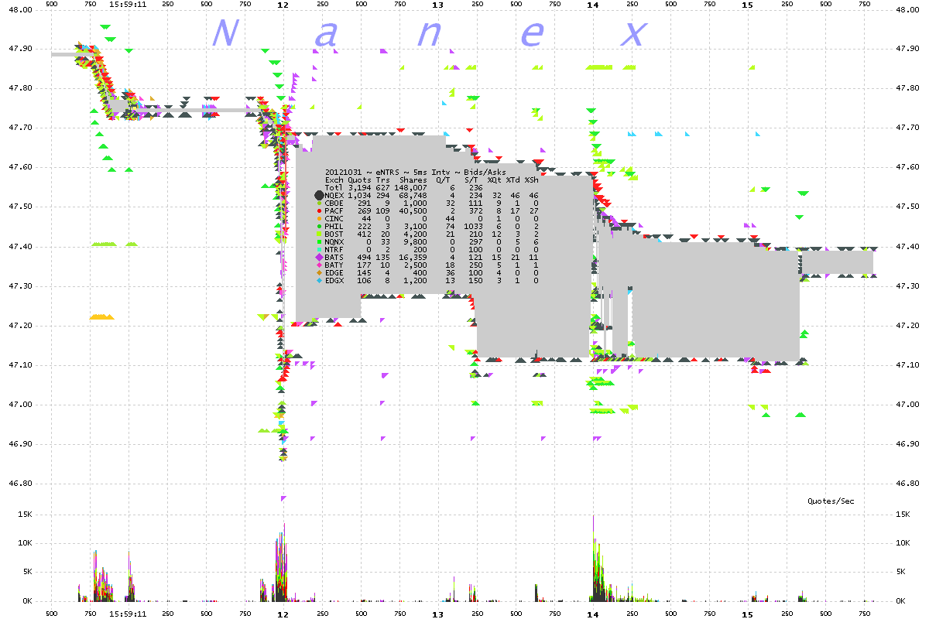Screen dimensions: 929x619
Task: Click the 'EDGX' exchange label
Action: point(334,280)
